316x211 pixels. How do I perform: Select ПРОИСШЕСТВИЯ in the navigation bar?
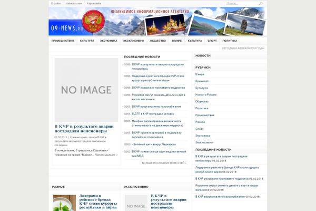click(63, 41)
